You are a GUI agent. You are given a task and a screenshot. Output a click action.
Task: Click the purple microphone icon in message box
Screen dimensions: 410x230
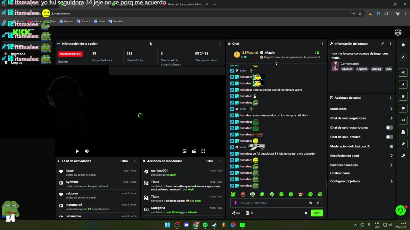coord(235,203)
